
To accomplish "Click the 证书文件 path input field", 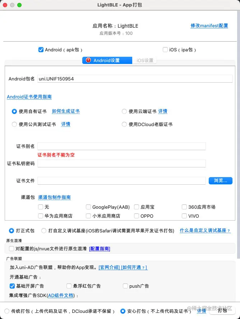I will [x=121, y=181].
